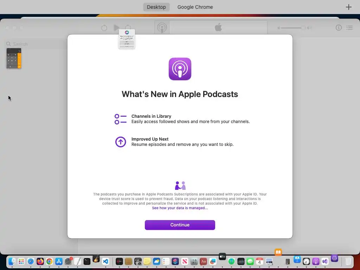Open Weather from the Dock

click(x=156, y=262)
